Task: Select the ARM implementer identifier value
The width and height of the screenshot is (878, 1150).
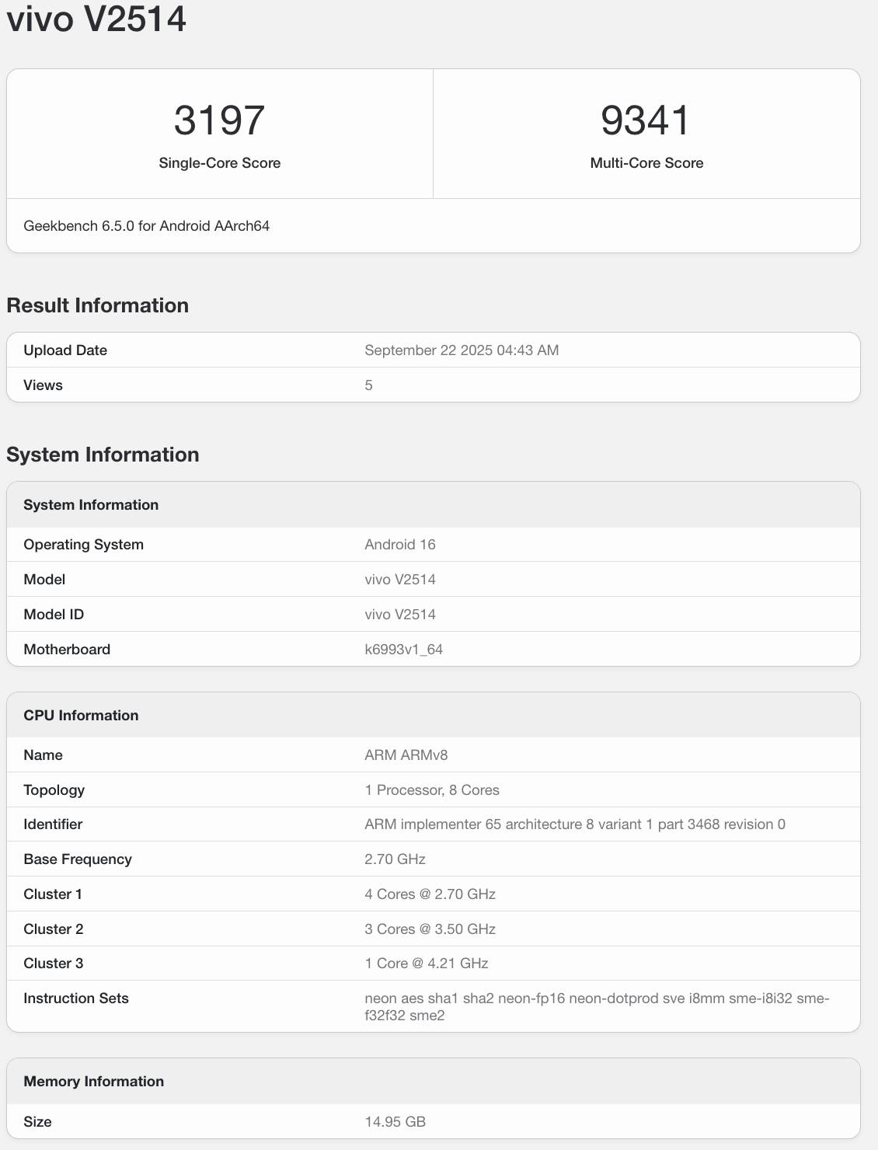Action: (x=574, y=824)
